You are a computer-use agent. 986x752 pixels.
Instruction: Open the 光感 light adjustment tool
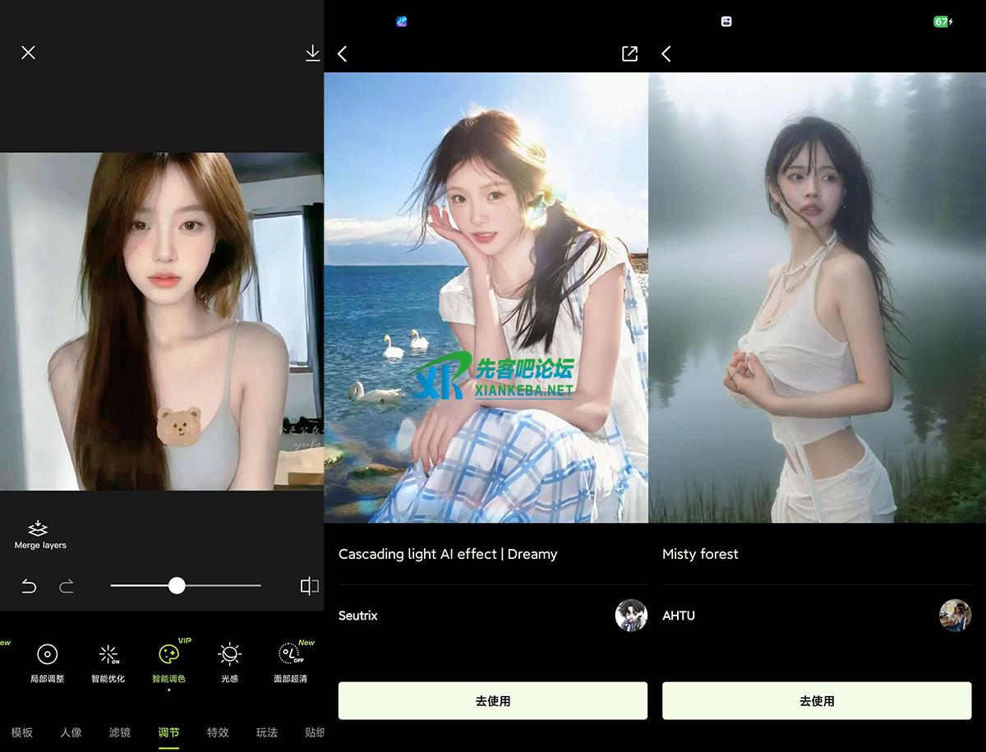tap(229, 655)
